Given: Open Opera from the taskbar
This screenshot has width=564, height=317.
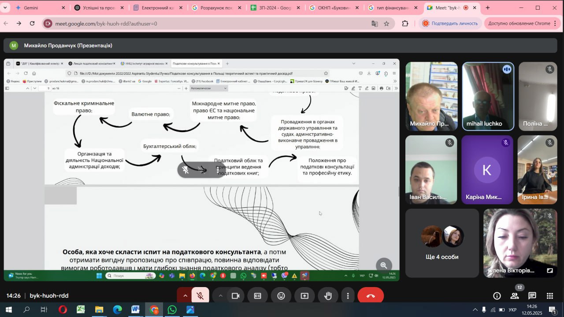Looking at the screenshot, I should (x=63, y=310).
